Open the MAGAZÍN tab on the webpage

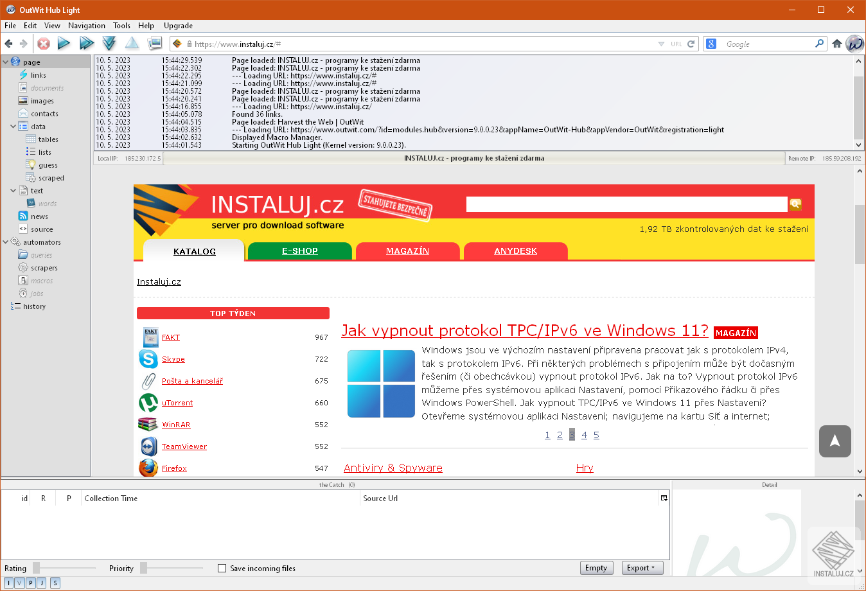[407, 251]
